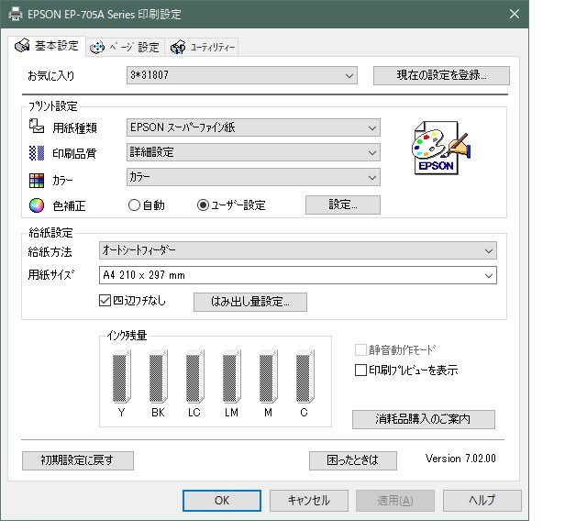Screen dimensions: 587x531
Task: Click the print quality (印刷品質) icon
Action: point(37,152)
